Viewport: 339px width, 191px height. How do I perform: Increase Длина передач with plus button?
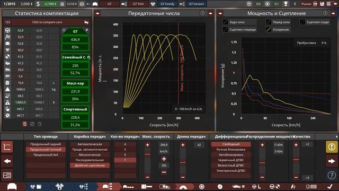(x=183, y=145)
